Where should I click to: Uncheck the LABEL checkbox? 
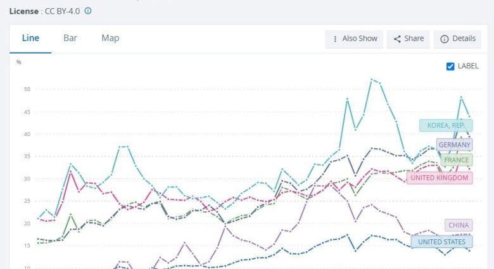[451, 66]
